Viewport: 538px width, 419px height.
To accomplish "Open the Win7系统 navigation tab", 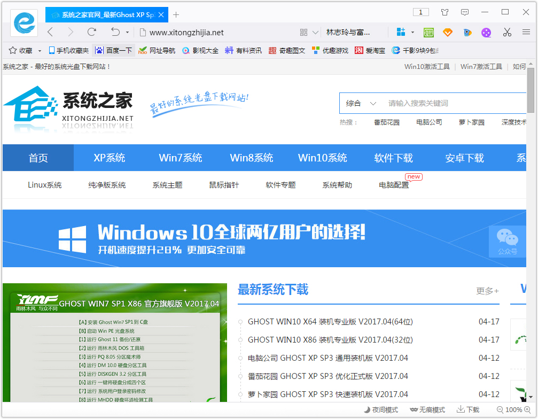I will 180,158.
